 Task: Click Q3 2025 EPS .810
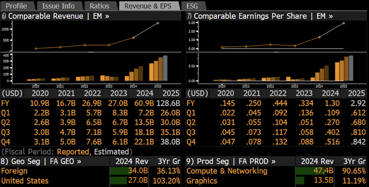[x=358, y=132]
